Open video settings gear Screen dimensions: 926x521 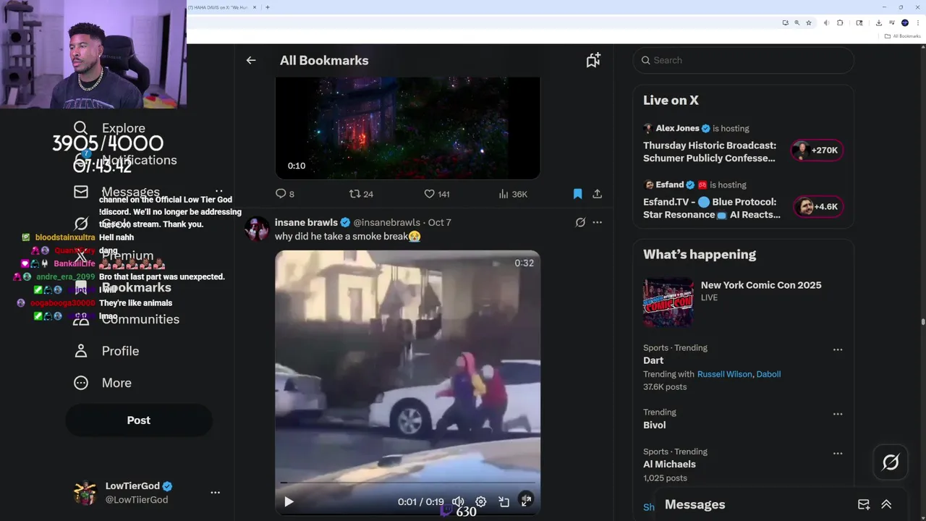[x=480, y=501]
